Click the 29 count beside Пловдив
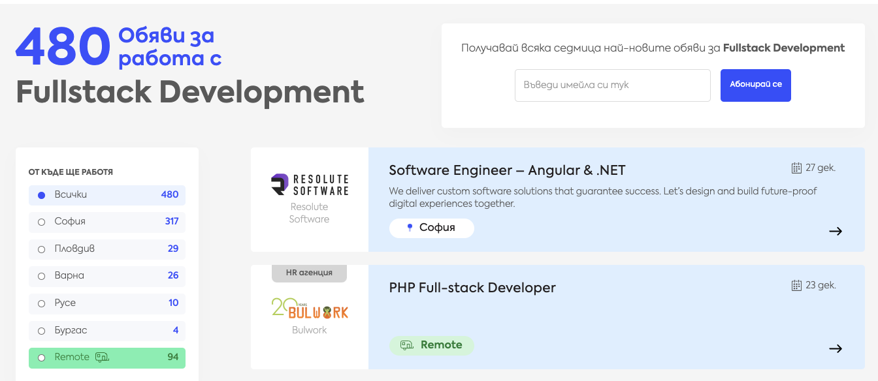This screenshot has height=381, width=878. tap(173, 249)
